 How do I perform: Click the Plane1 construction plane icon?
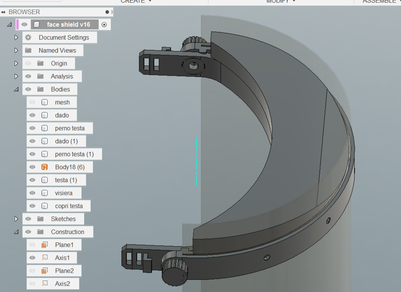(45, 245)
